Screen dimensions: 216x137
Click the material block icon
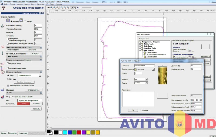(3, 90)
